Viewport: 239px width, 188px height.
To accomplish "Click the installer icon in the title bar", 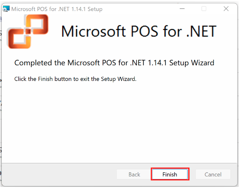I will click(x=6, y=9).
